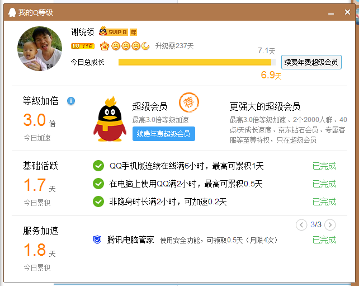Click the 3/3 page indicator
The image size is (359, 286).
[x=316, y=224]
